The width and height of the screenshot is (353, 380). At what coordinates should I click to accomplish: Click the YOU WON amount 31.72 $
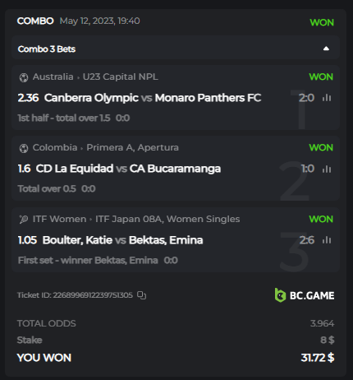318,358
